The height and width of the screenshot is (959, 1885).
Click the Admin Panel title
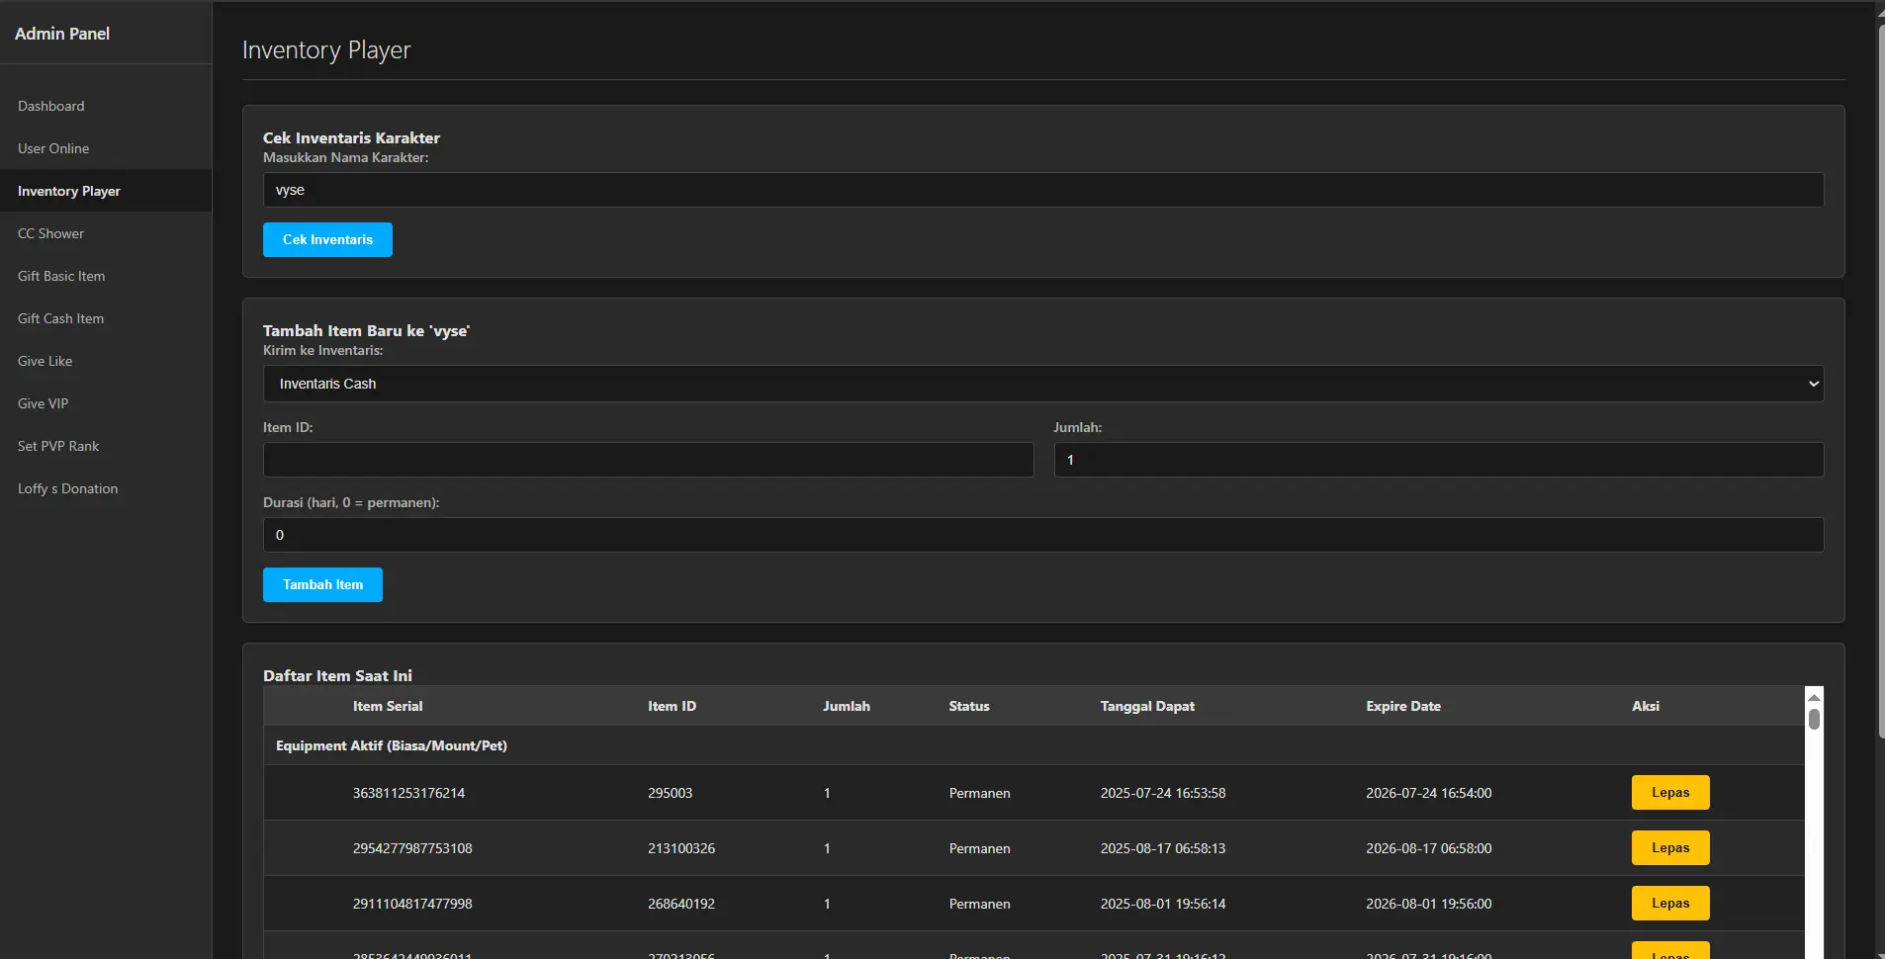tap(62, 34)
